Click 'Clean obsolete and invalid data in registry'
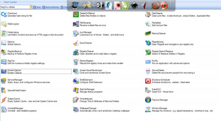Image resolution: width=221 pixels, height=121 pixels. click(98, 54)
